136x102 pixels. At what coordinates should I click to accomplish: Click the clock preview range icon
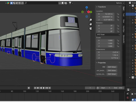[x=98, y=88]
